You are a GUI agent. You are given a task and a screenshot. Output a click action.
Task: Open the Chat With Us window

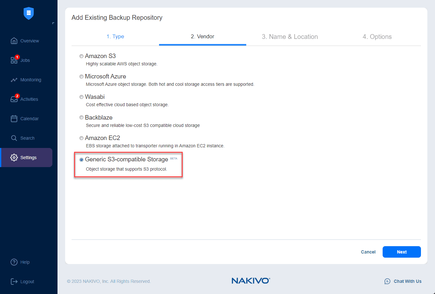pyautogui.click(x=403, y=281)
